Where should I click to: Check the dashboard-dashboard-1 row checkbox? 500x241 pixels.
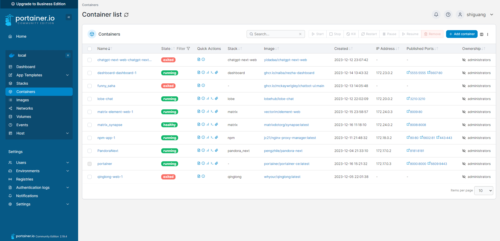click(90, 73)
